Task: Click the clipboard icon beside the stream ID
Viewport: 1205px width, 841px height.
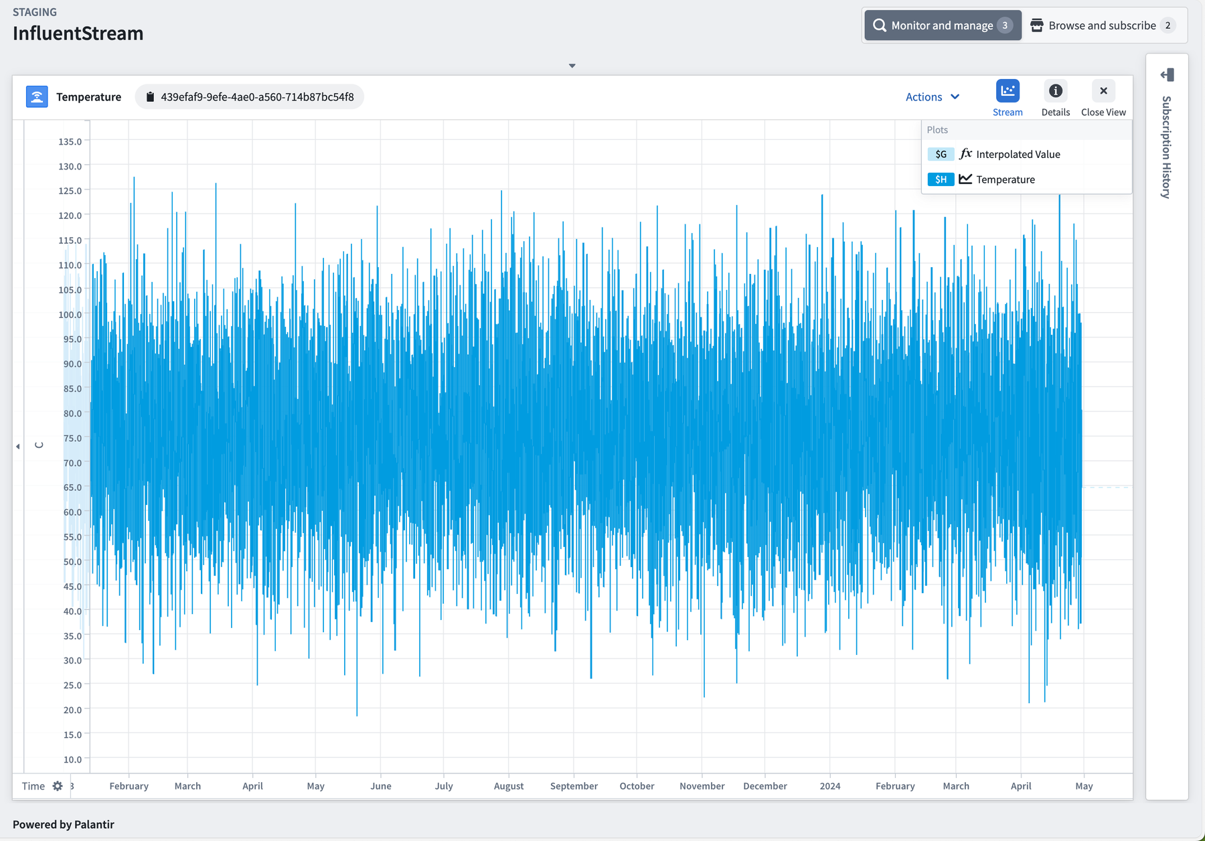Action: point(150,96)
